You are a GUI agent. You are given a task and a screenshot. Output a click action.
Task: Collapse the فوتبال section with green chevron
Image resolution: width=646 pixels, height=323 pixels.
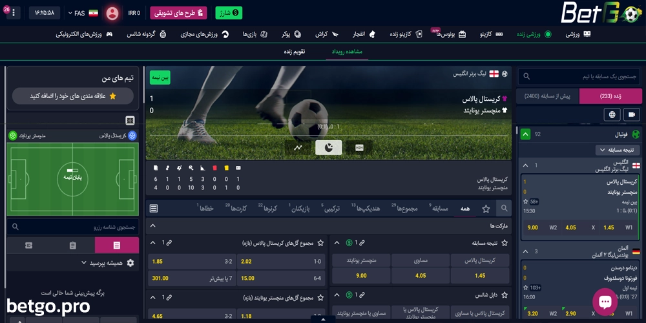(x=525, y=134)
